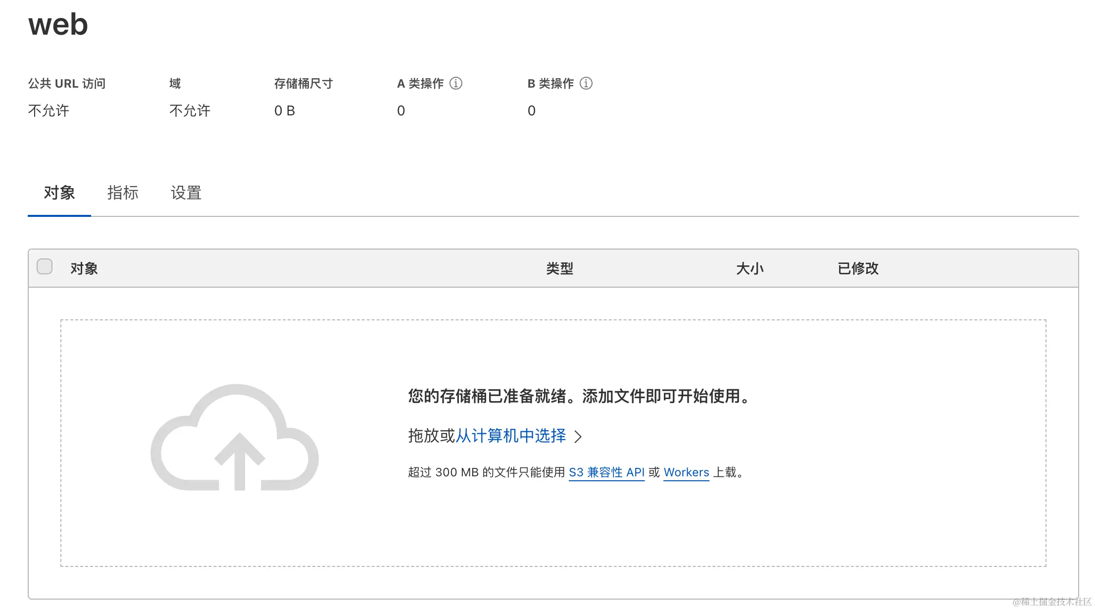Click the 0 B bucket size value
Viewport: 1095px width, 610px height.
pyautogui.click(x=285, y=110)
